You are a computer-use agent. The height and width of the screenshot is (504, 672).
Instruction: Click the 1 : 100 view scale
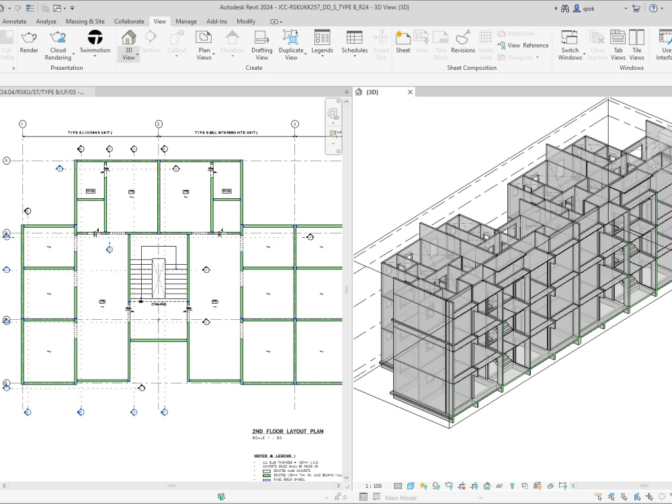coord(373,486)
